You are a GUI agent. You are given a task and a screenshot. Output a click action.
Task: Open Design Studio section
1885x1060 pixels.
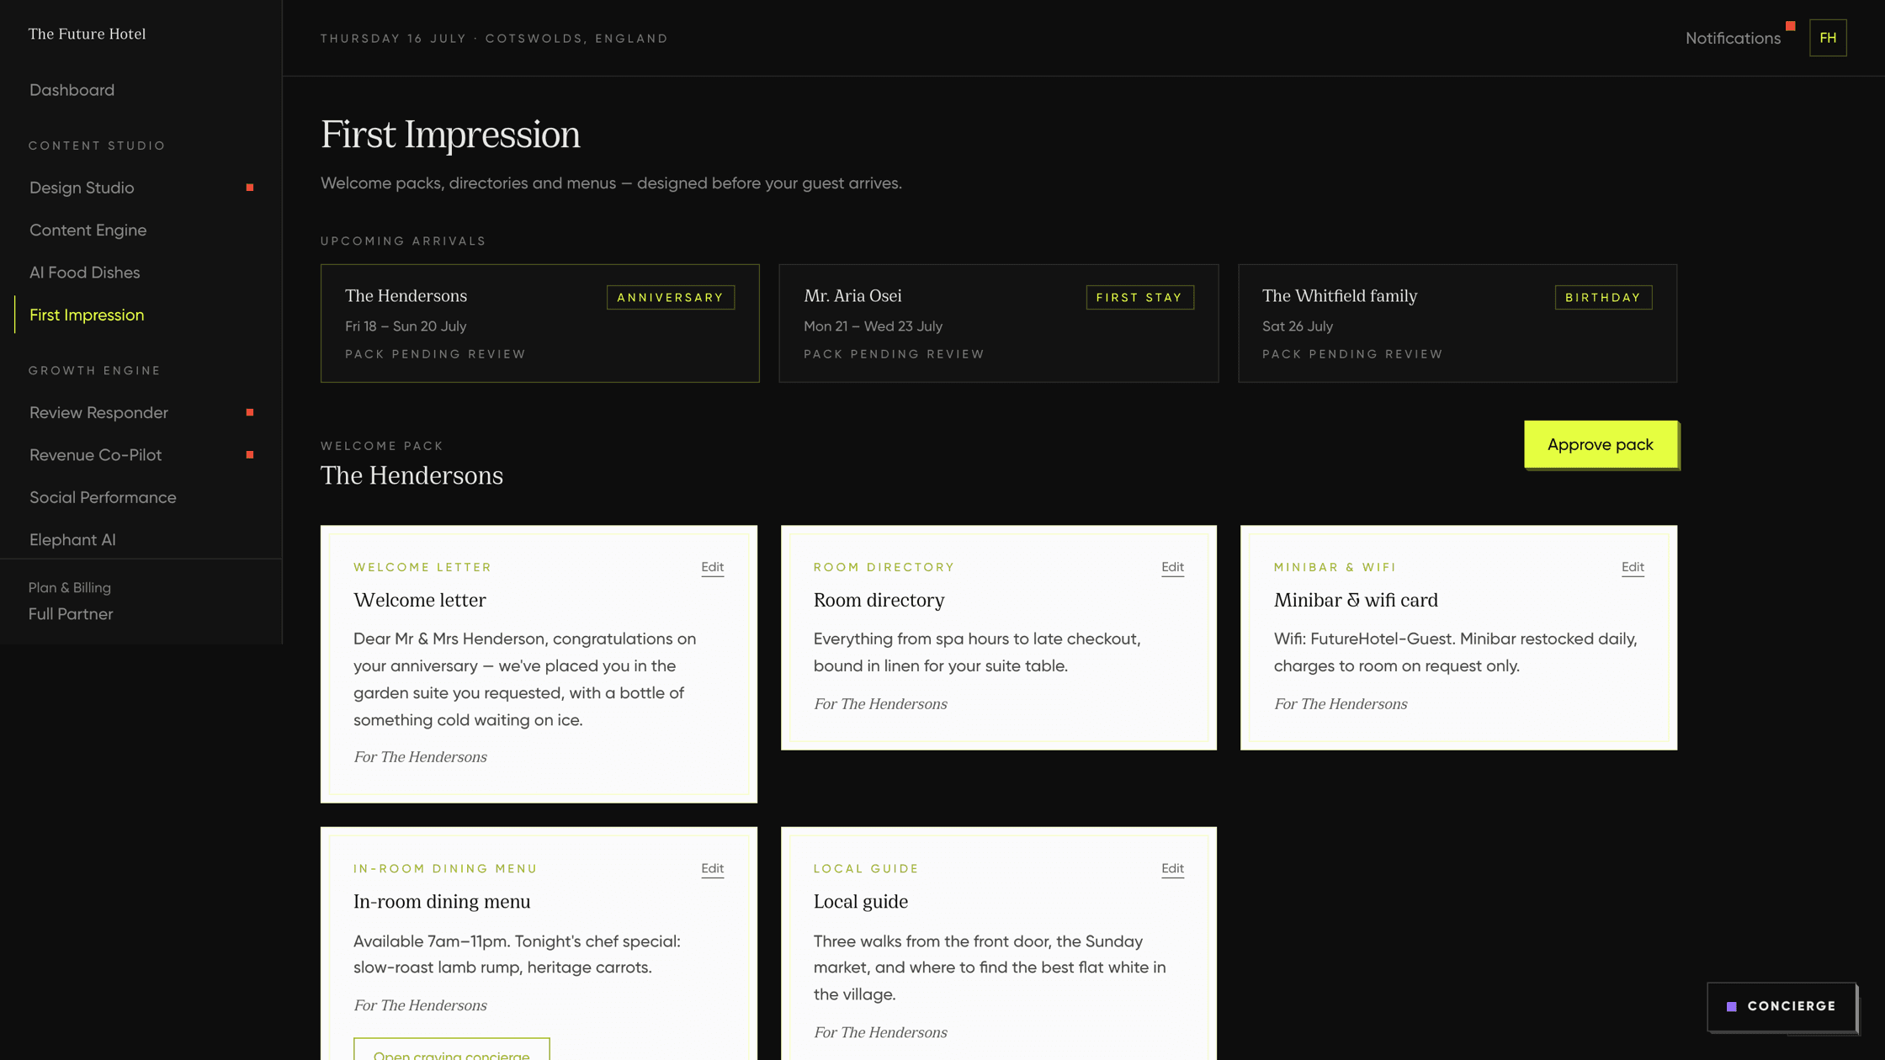tap(82, 188)
